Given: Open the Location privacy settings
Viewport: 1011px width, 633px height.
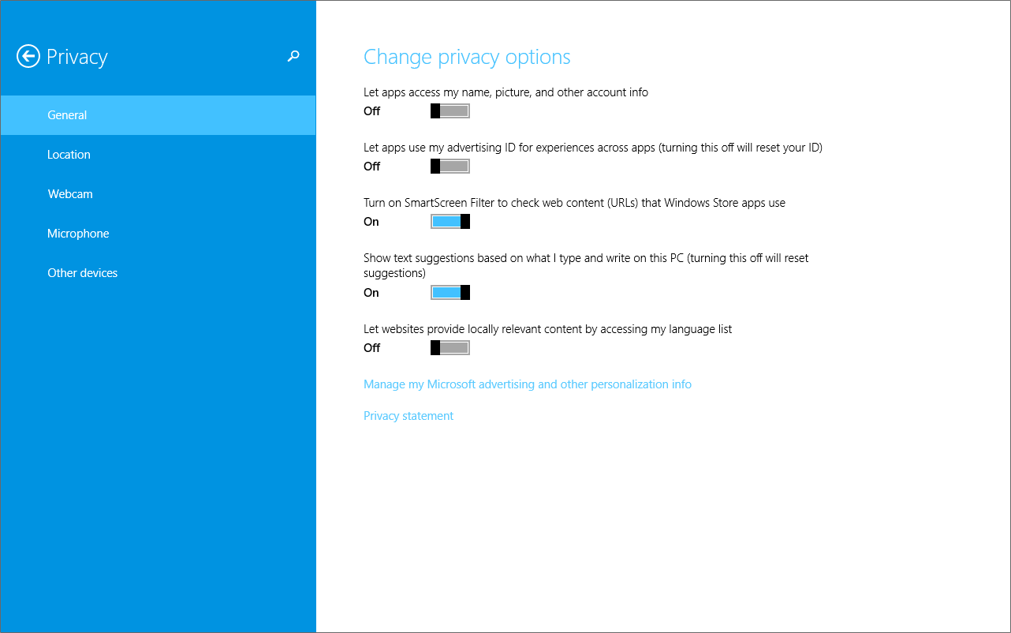Looking at the screenshot, I should 158,155.
